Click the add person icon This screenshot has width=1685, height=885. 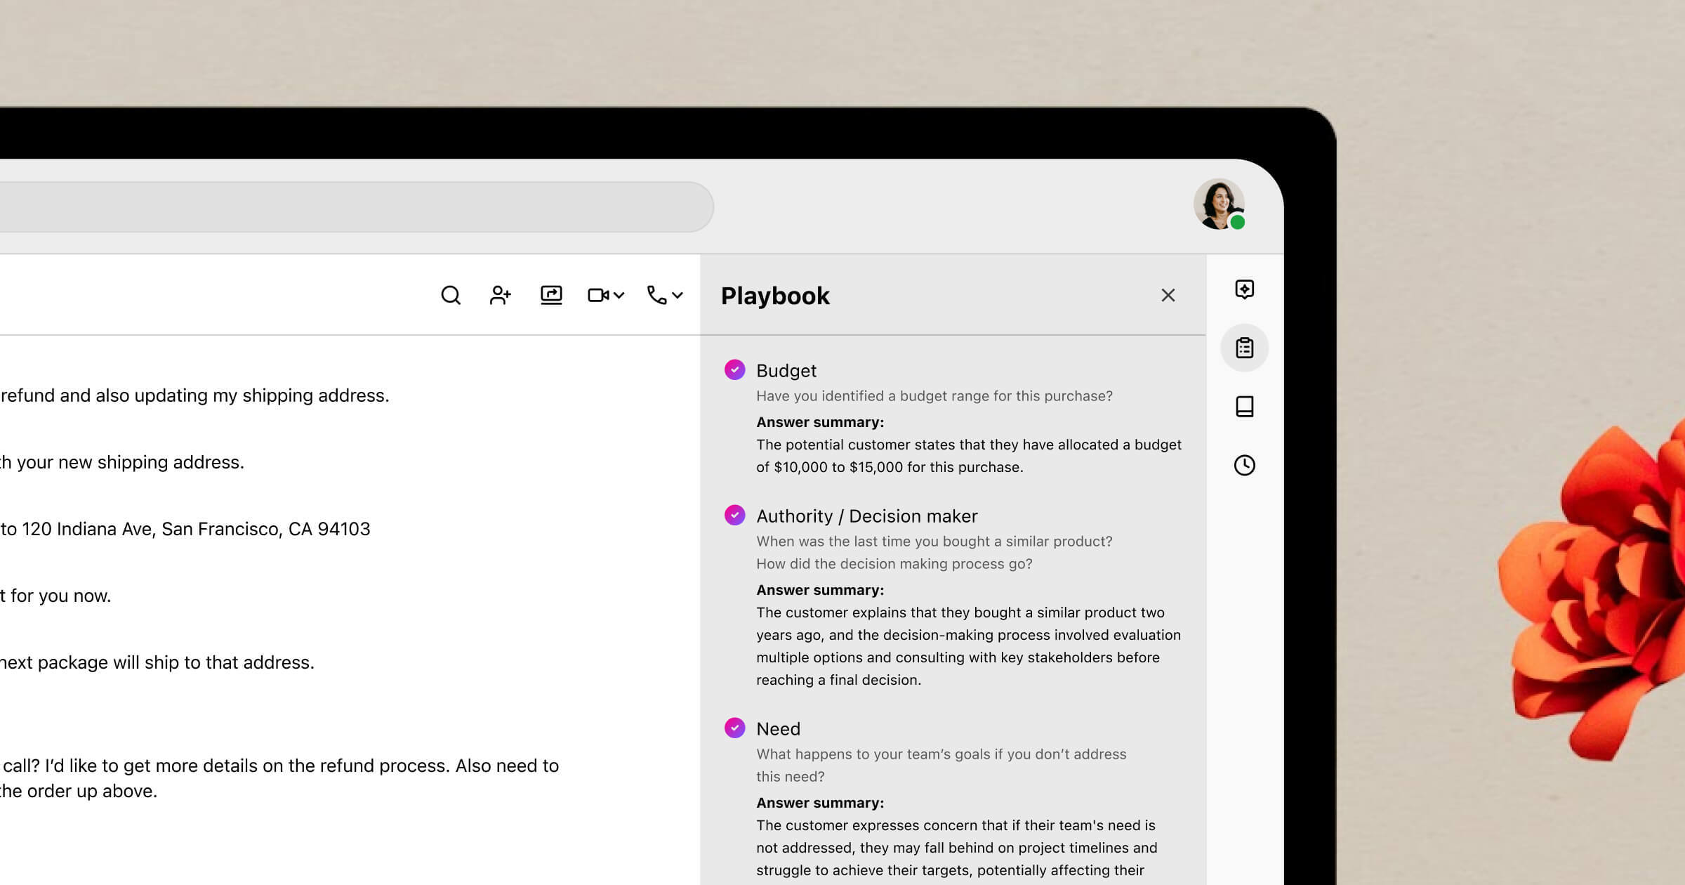tap(500, 295)
